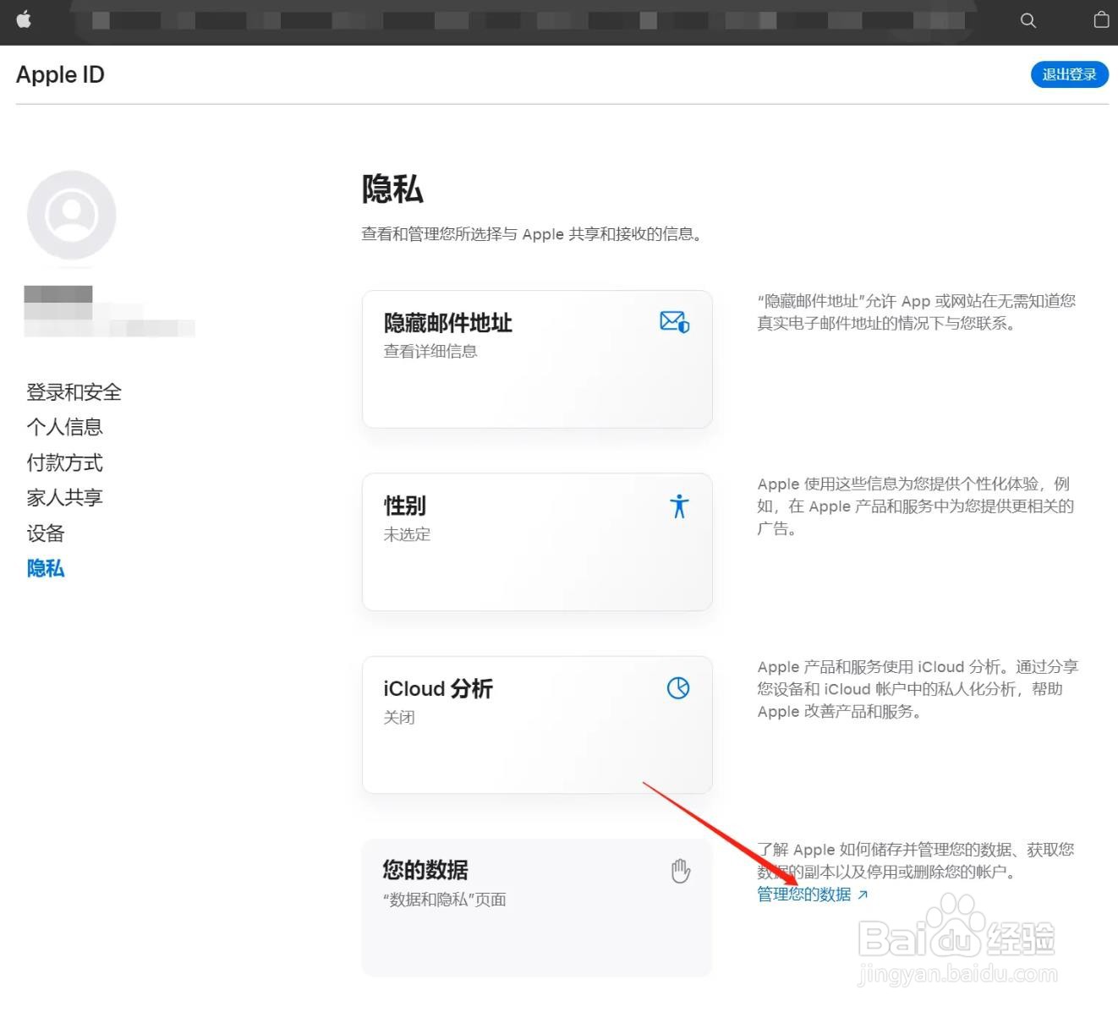Click the 未选定 status text
The width and height of the screenshot is (1118, 1012).
coord(407,534)
